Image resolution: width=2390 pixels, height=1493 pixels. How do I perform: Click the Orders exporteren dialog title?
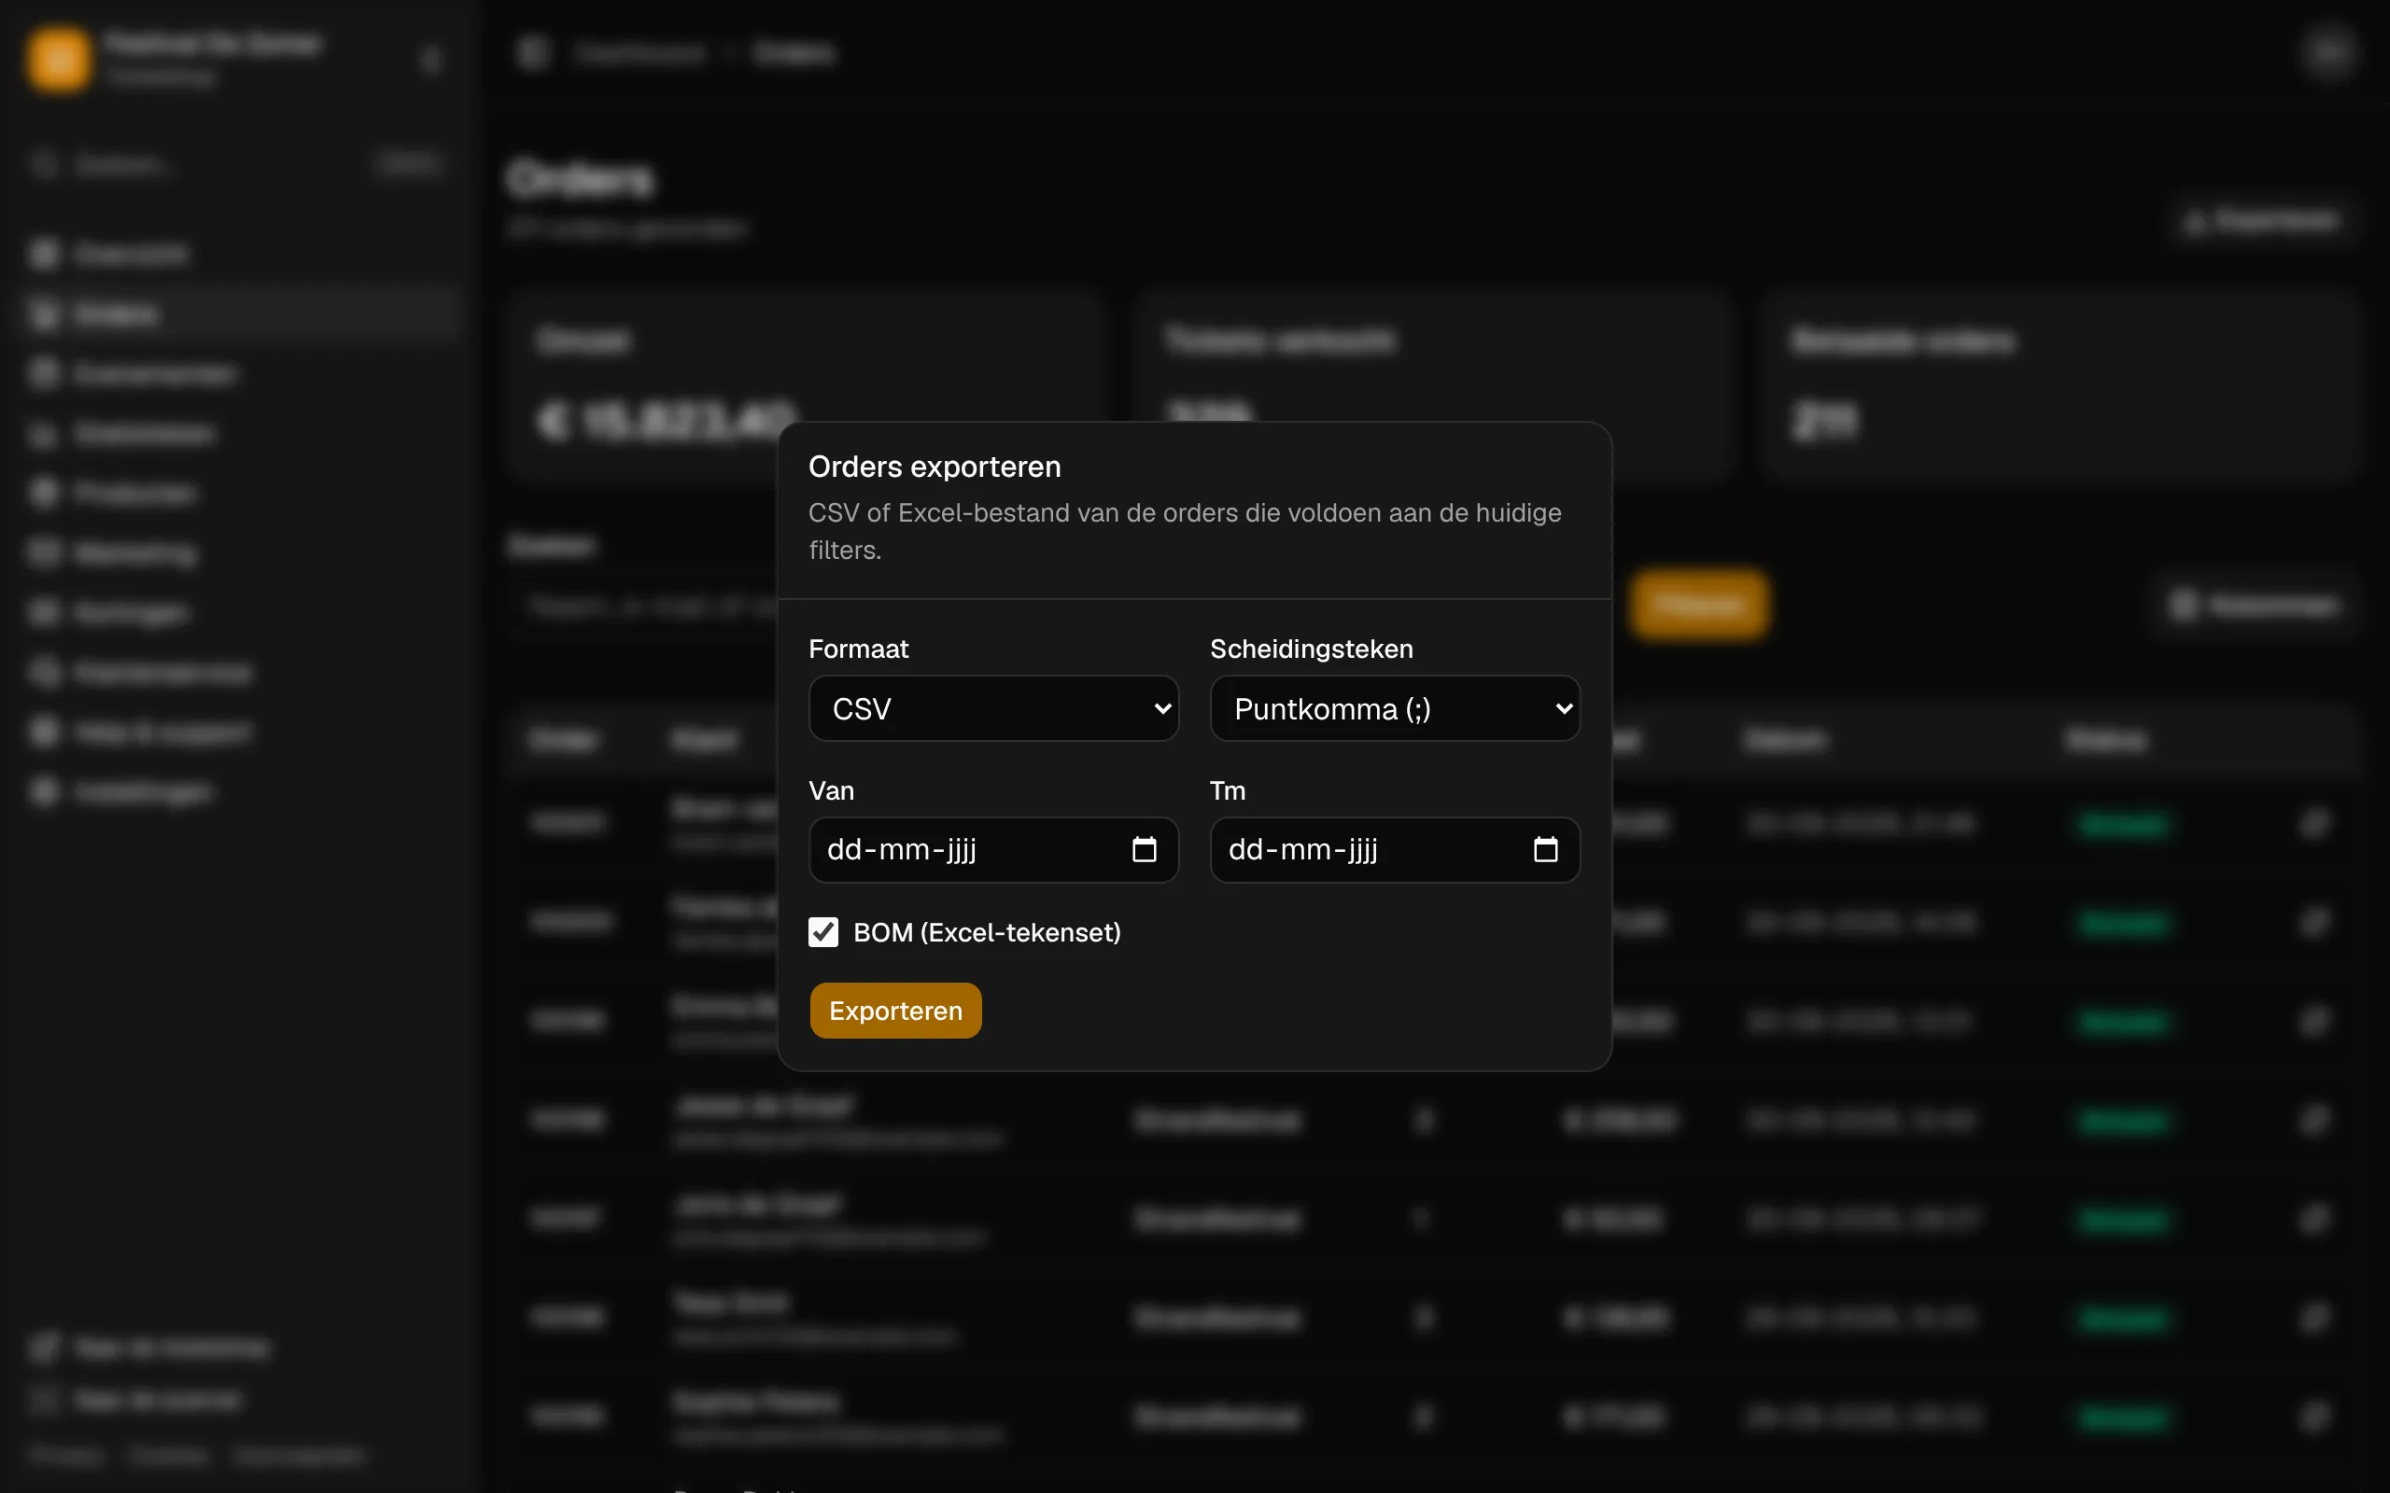click(x=935, y=466)
